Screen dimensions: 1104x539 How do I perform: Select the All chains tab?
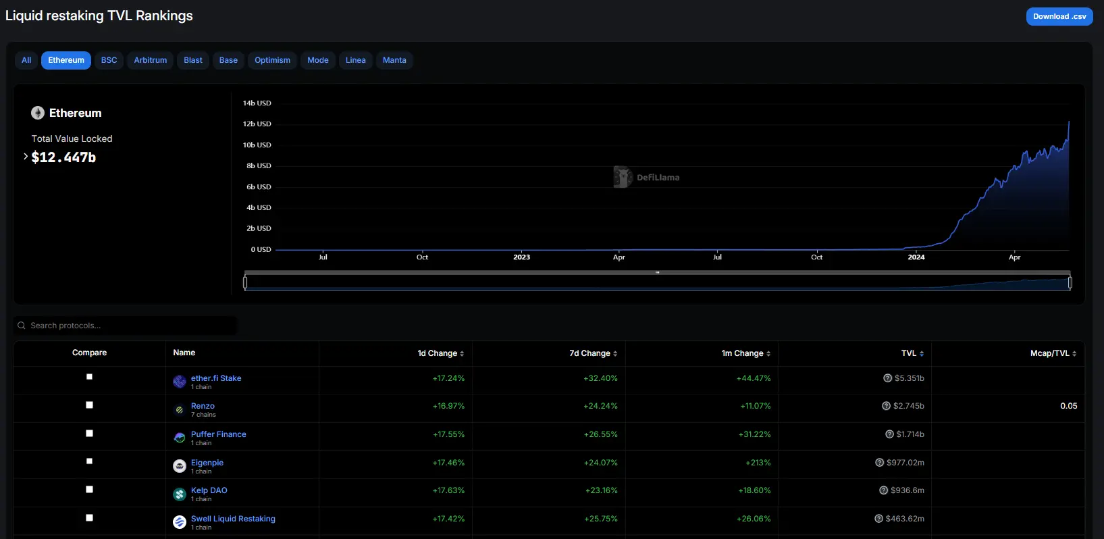(x=26, y=60)
